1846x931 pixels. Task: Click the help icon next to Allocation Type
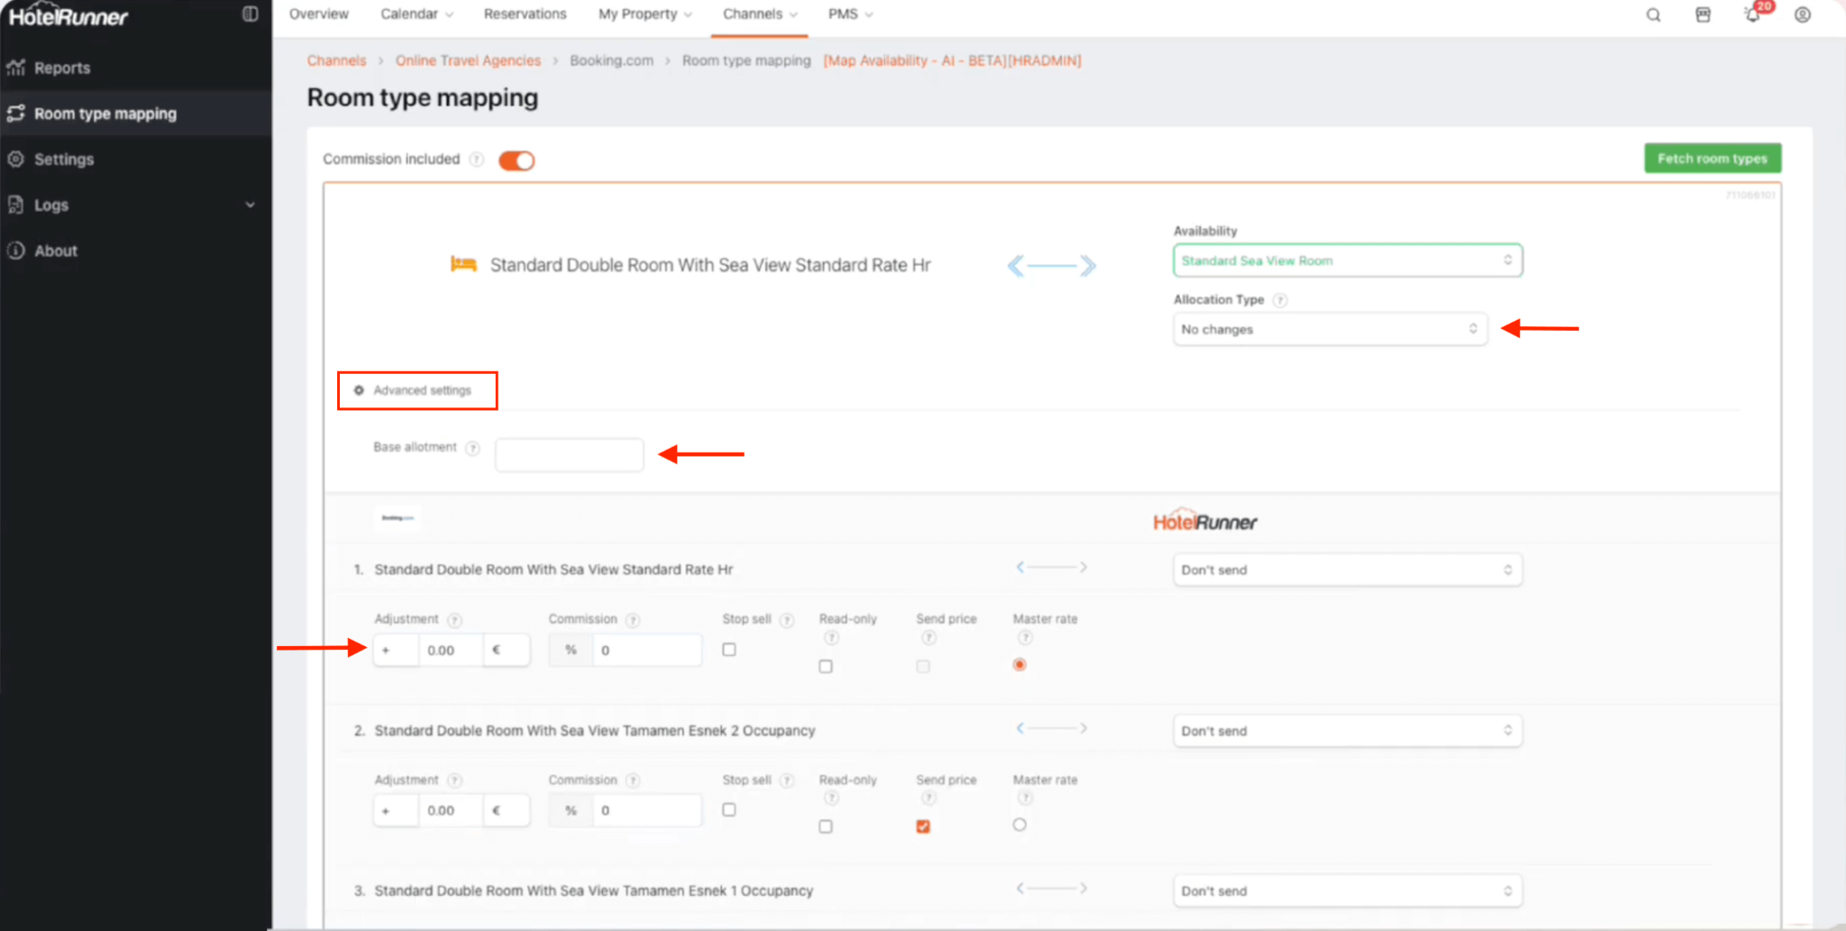pos(1280,300)
